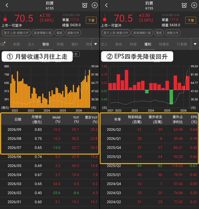Select 被動元件 tag in right panel
The height and width of the screenshot is (209, 199).
pyautogui.click(x=173, y=33)
